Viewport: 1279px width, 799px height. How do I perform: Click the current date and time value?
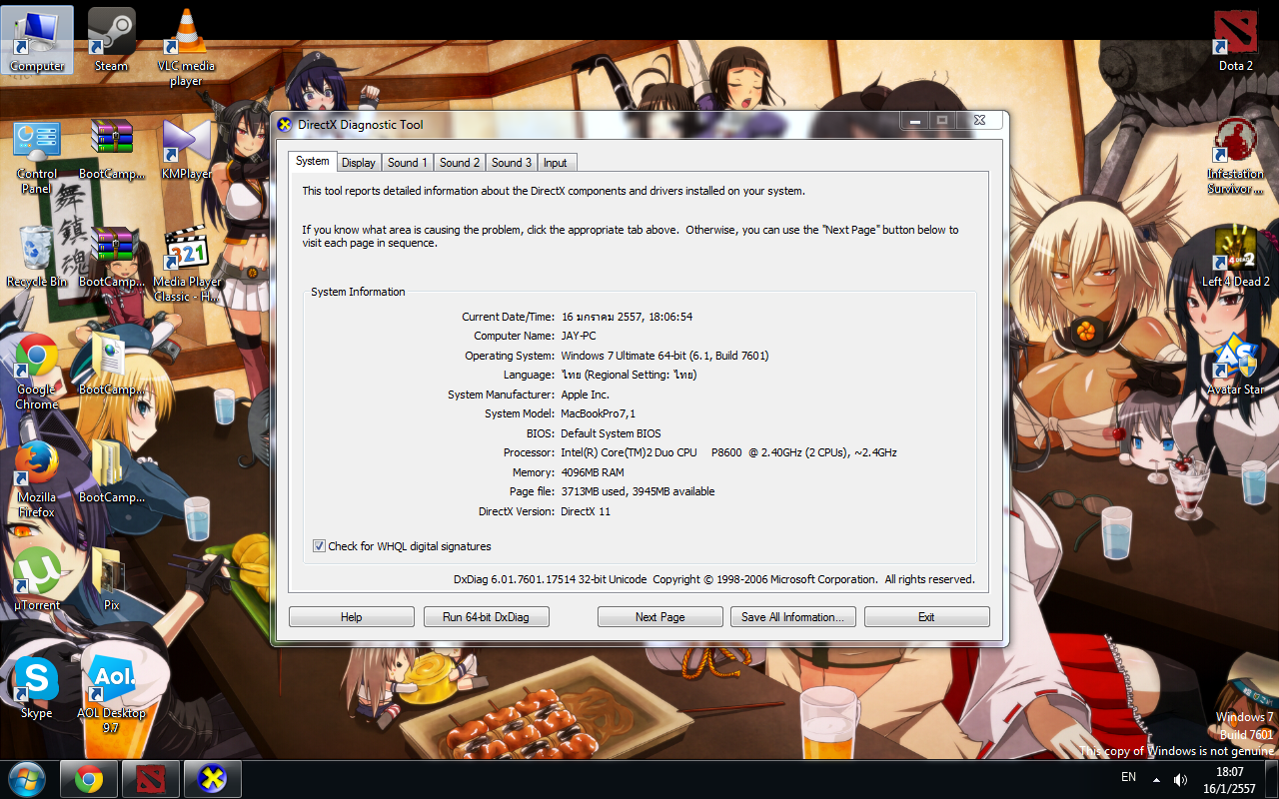[627, 318]
